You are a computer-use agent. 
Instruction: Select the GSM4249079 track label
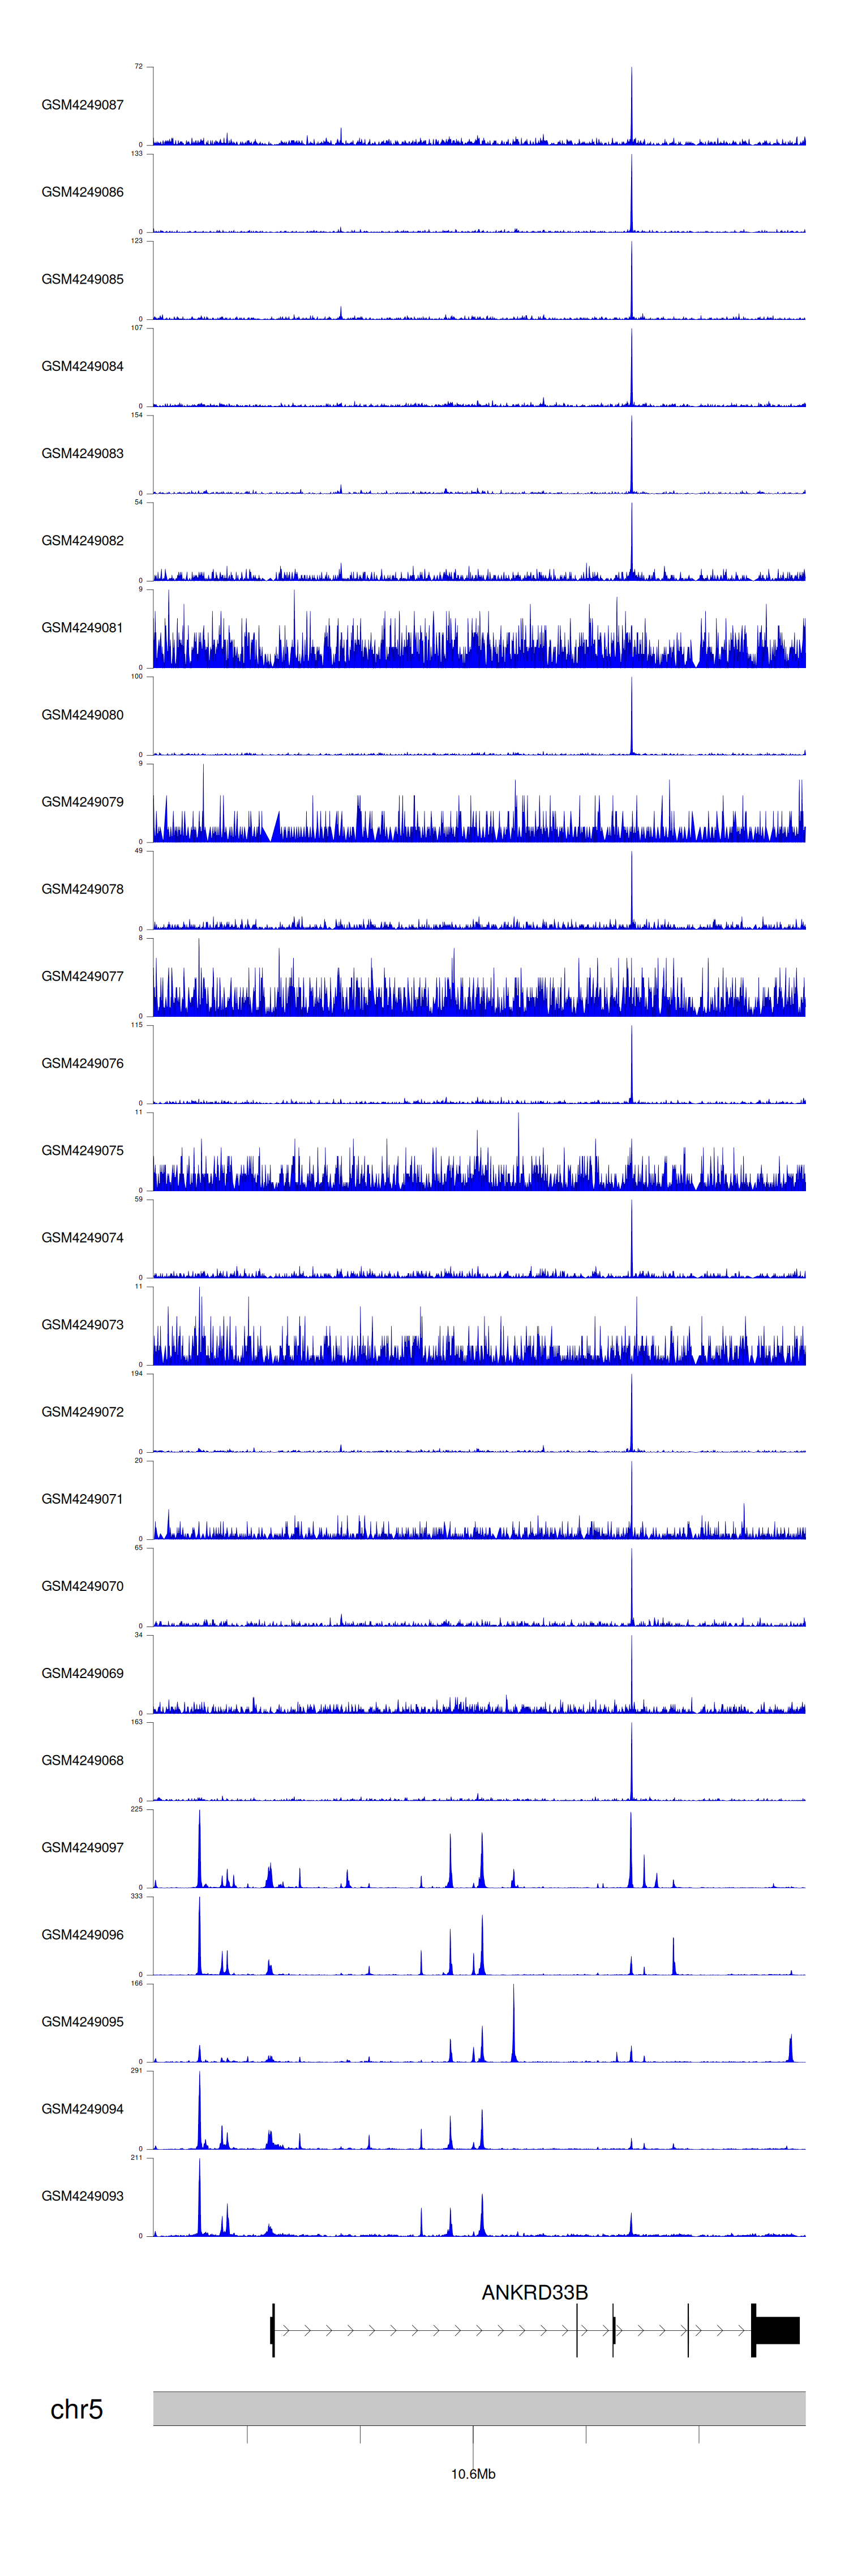[82, 802]
